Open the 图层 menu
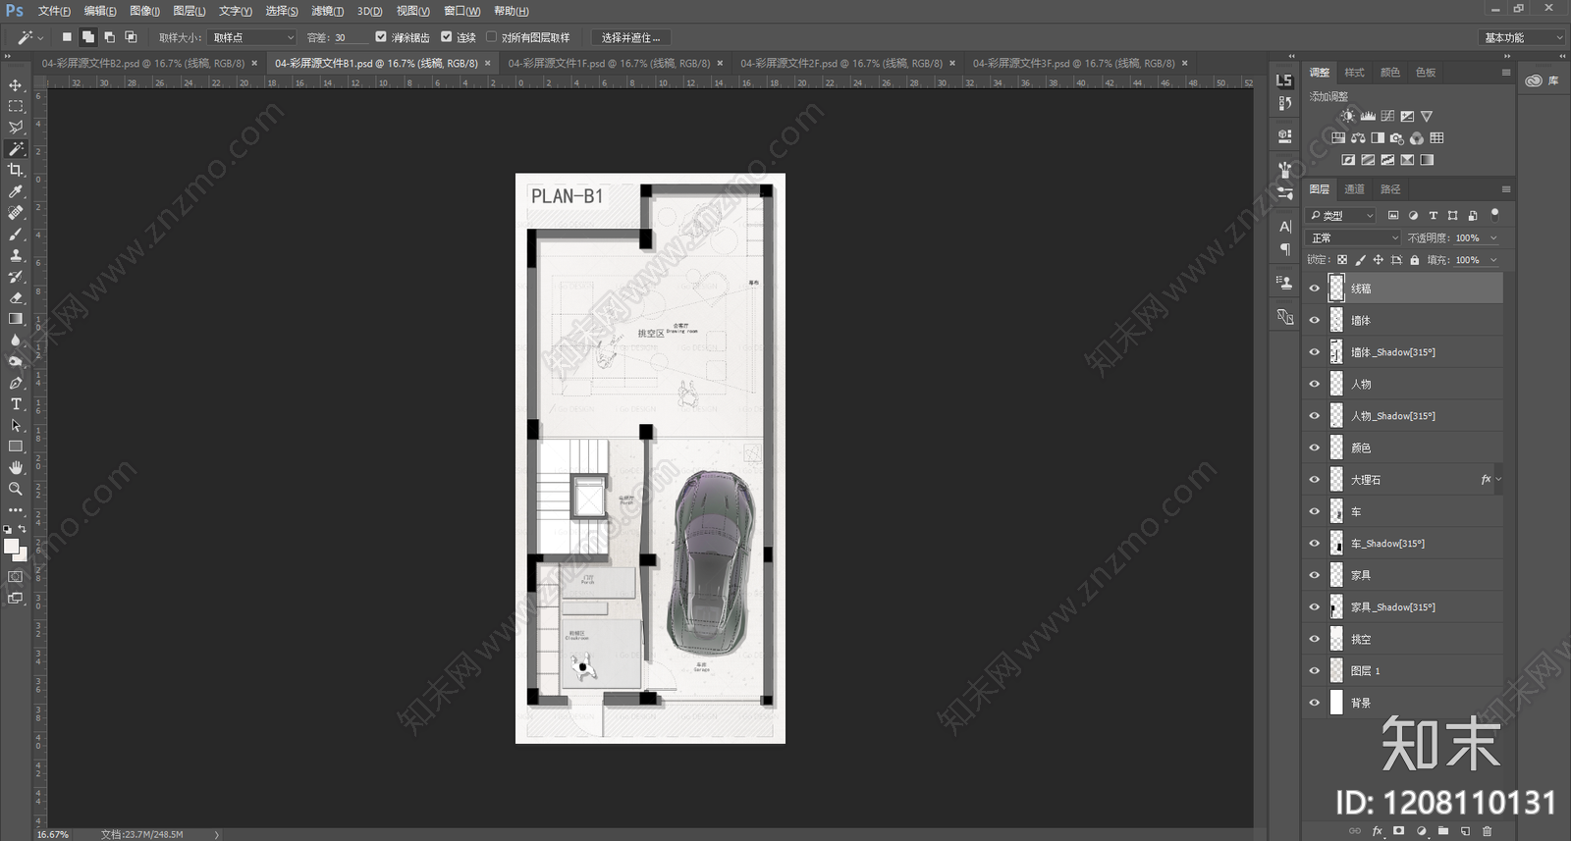 point(189,11)
